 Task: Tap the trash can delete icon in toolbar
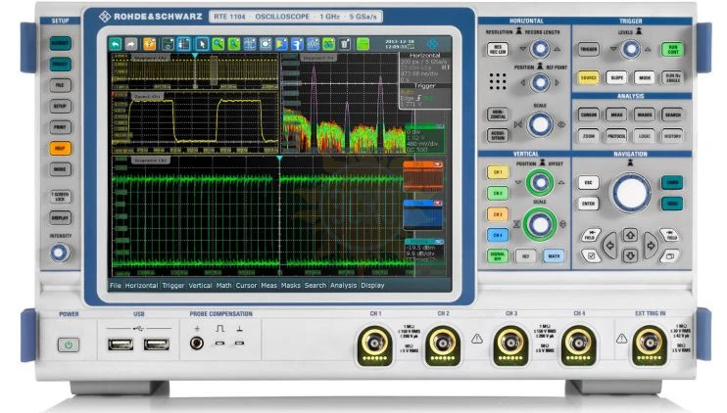[x=345, y=44]
